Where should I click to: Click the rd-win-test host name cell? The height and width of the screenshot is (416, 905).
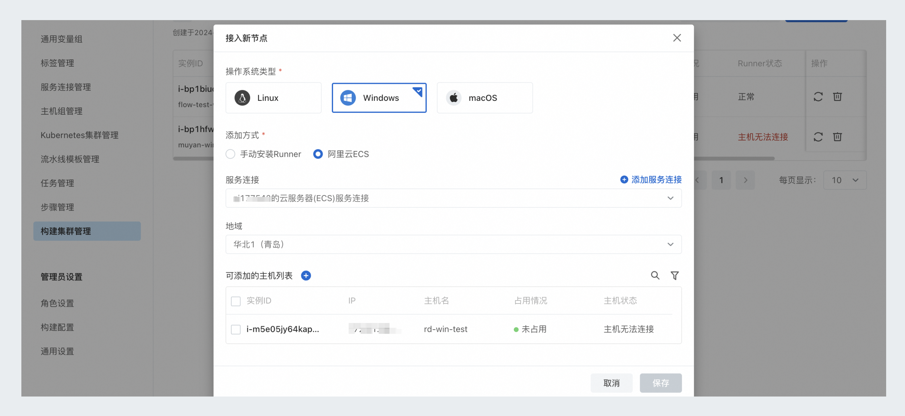446,329
